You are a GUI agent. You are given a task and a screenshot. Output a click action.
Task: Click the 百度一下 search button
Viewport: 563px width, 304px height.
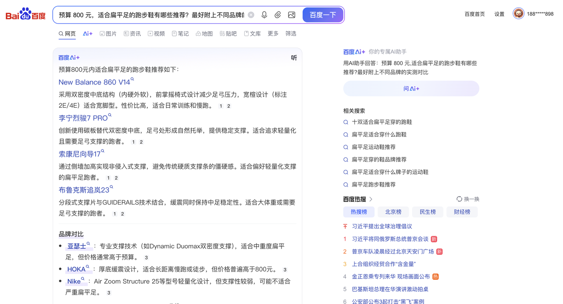click(323, 15)
